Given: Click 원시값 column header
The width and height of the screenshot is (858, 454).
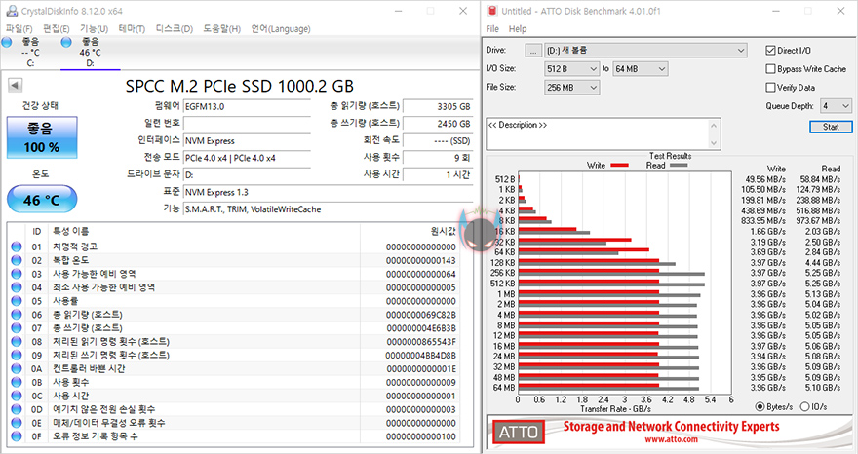Looking at the screenshot, I should click(444, 231).
